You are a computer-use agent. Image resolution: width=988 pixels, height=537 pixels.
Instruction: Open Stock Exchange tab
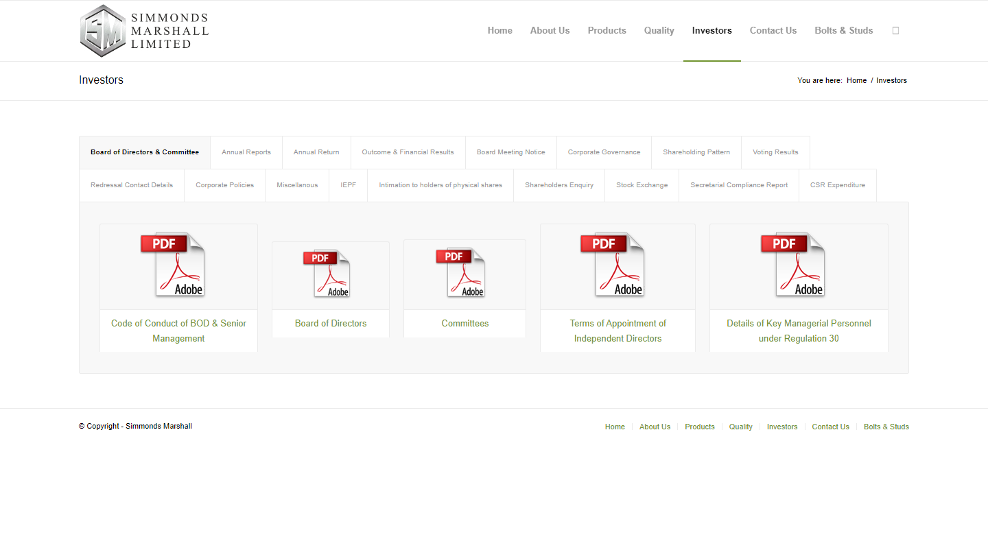pos(642,185)
